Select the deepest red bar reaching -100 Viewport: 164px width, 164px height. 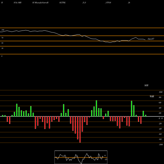pos(80,130)
